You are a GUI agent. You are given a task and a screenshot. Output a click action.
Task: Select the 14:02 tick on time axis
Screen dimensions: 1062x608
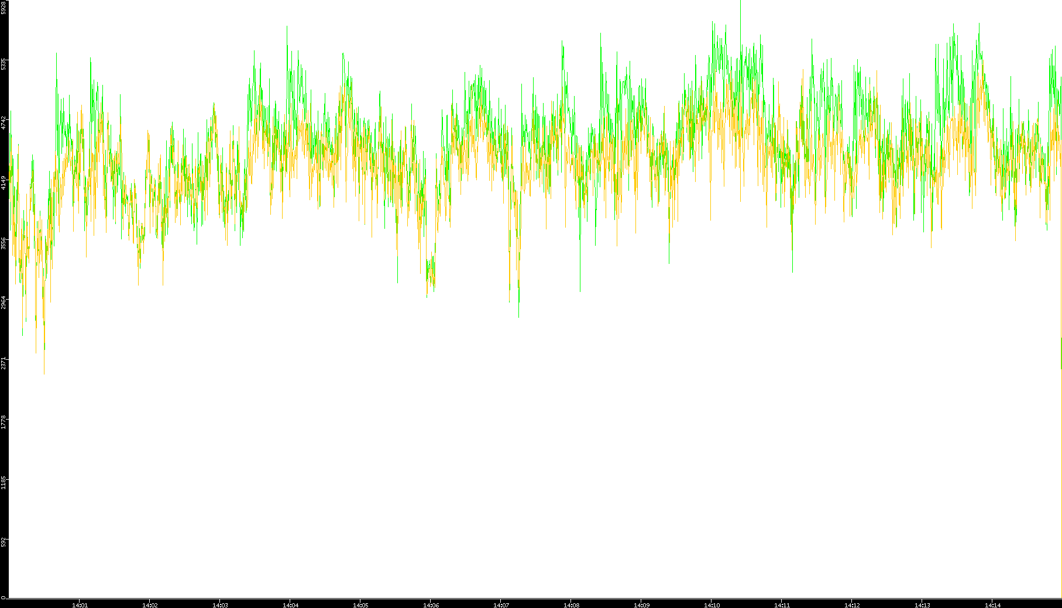coord(150,605)
